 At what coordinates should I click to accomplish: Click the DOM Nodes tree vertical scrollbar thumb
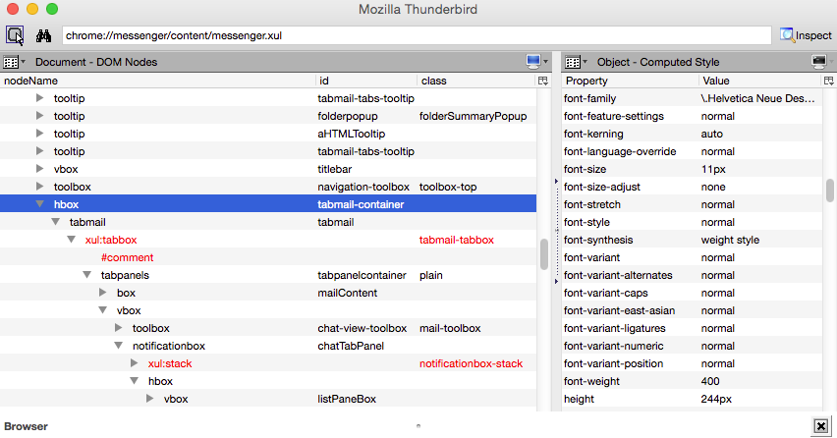[544, 254]
